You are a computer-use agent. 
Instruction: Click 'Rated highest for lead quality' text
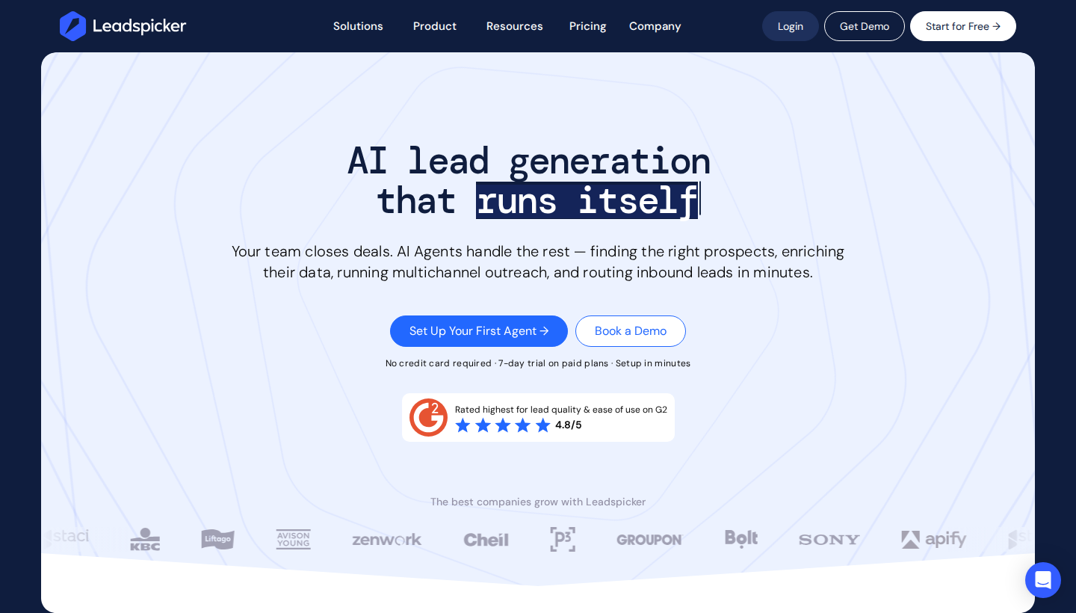click(561, 410)
